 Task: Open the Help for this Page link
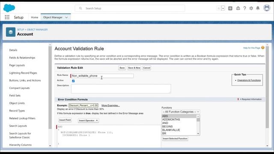click(x=252, y=48)
